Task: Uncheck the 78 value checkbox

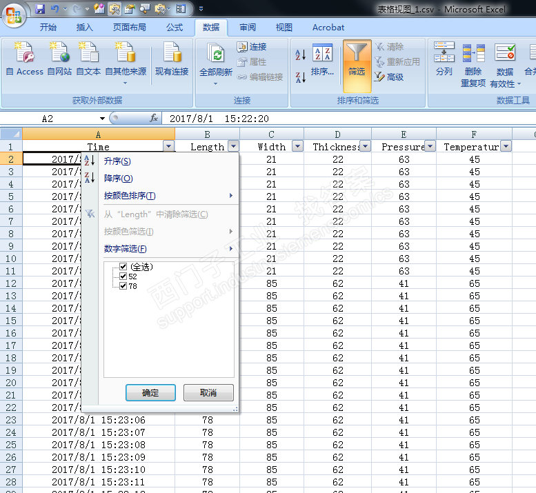Action: (x=123, y=285)
